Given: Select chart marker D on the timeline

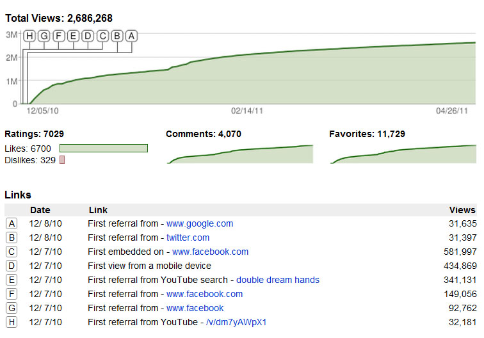Looking at the screenshot, I should (88, 36).
